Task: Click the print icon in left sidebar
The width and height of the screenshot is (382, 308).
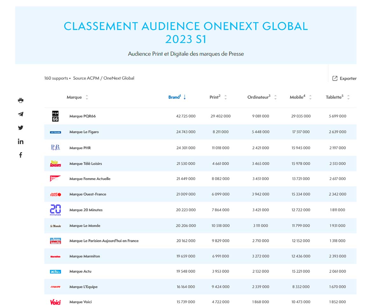Action: [21, 101]
